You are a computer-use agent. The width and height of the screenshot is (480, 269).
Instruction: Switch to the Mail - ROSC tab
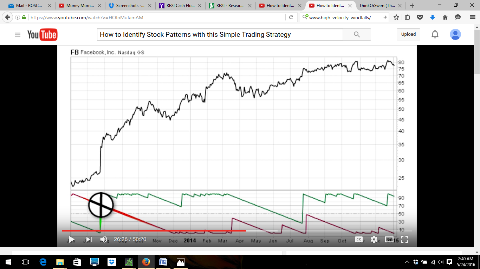point(30,6)
